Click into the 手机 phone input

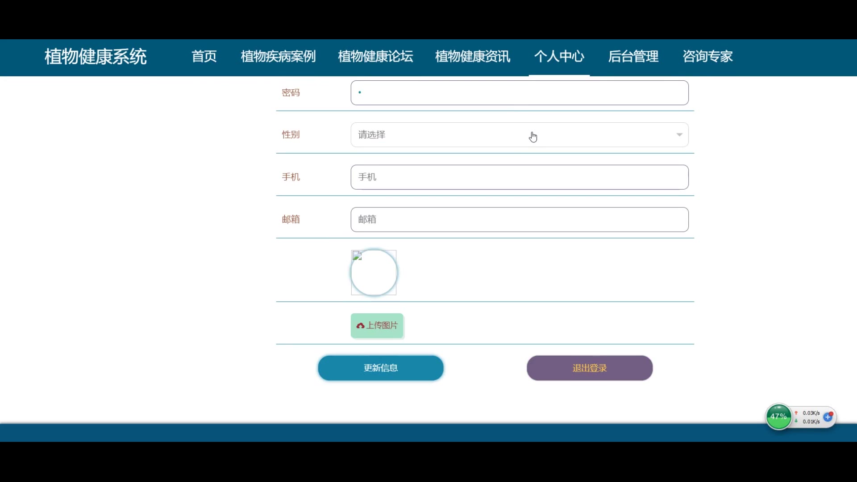pyautogui.click(x=520, y=177)
